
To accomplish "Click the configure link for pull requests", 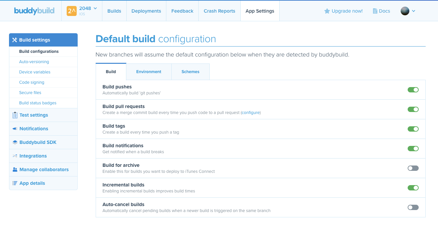I will pos(250,112).
